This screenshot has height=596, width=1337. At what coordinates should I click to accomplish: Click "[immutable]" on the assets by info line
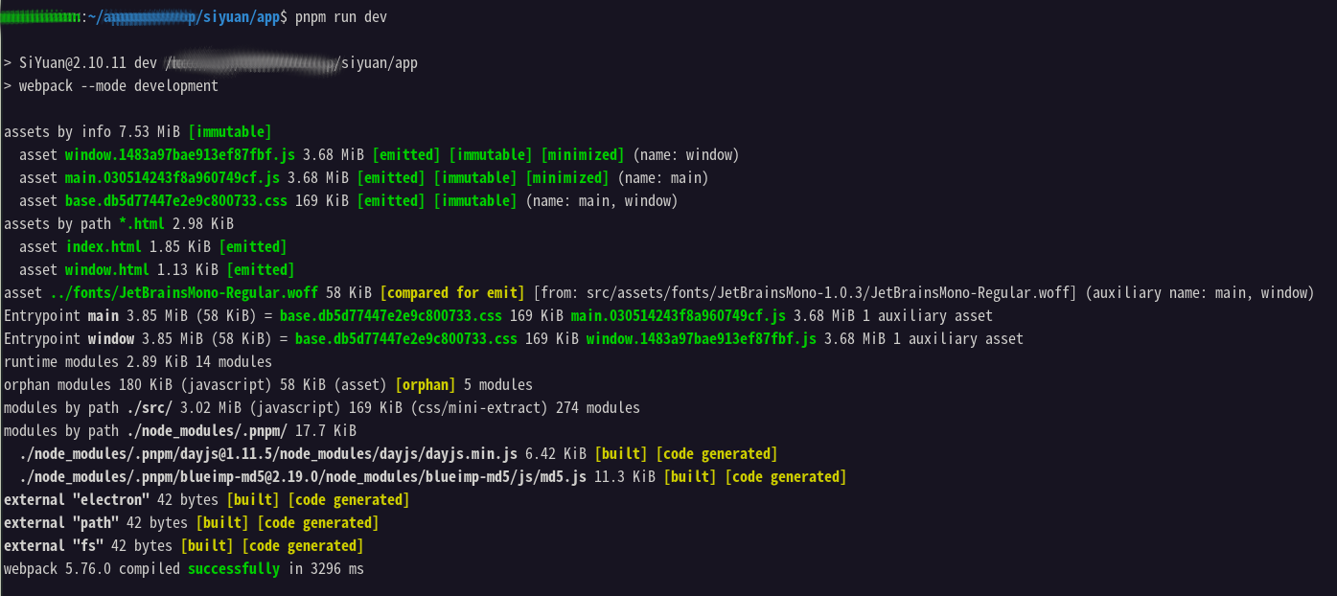click(229, 132)
